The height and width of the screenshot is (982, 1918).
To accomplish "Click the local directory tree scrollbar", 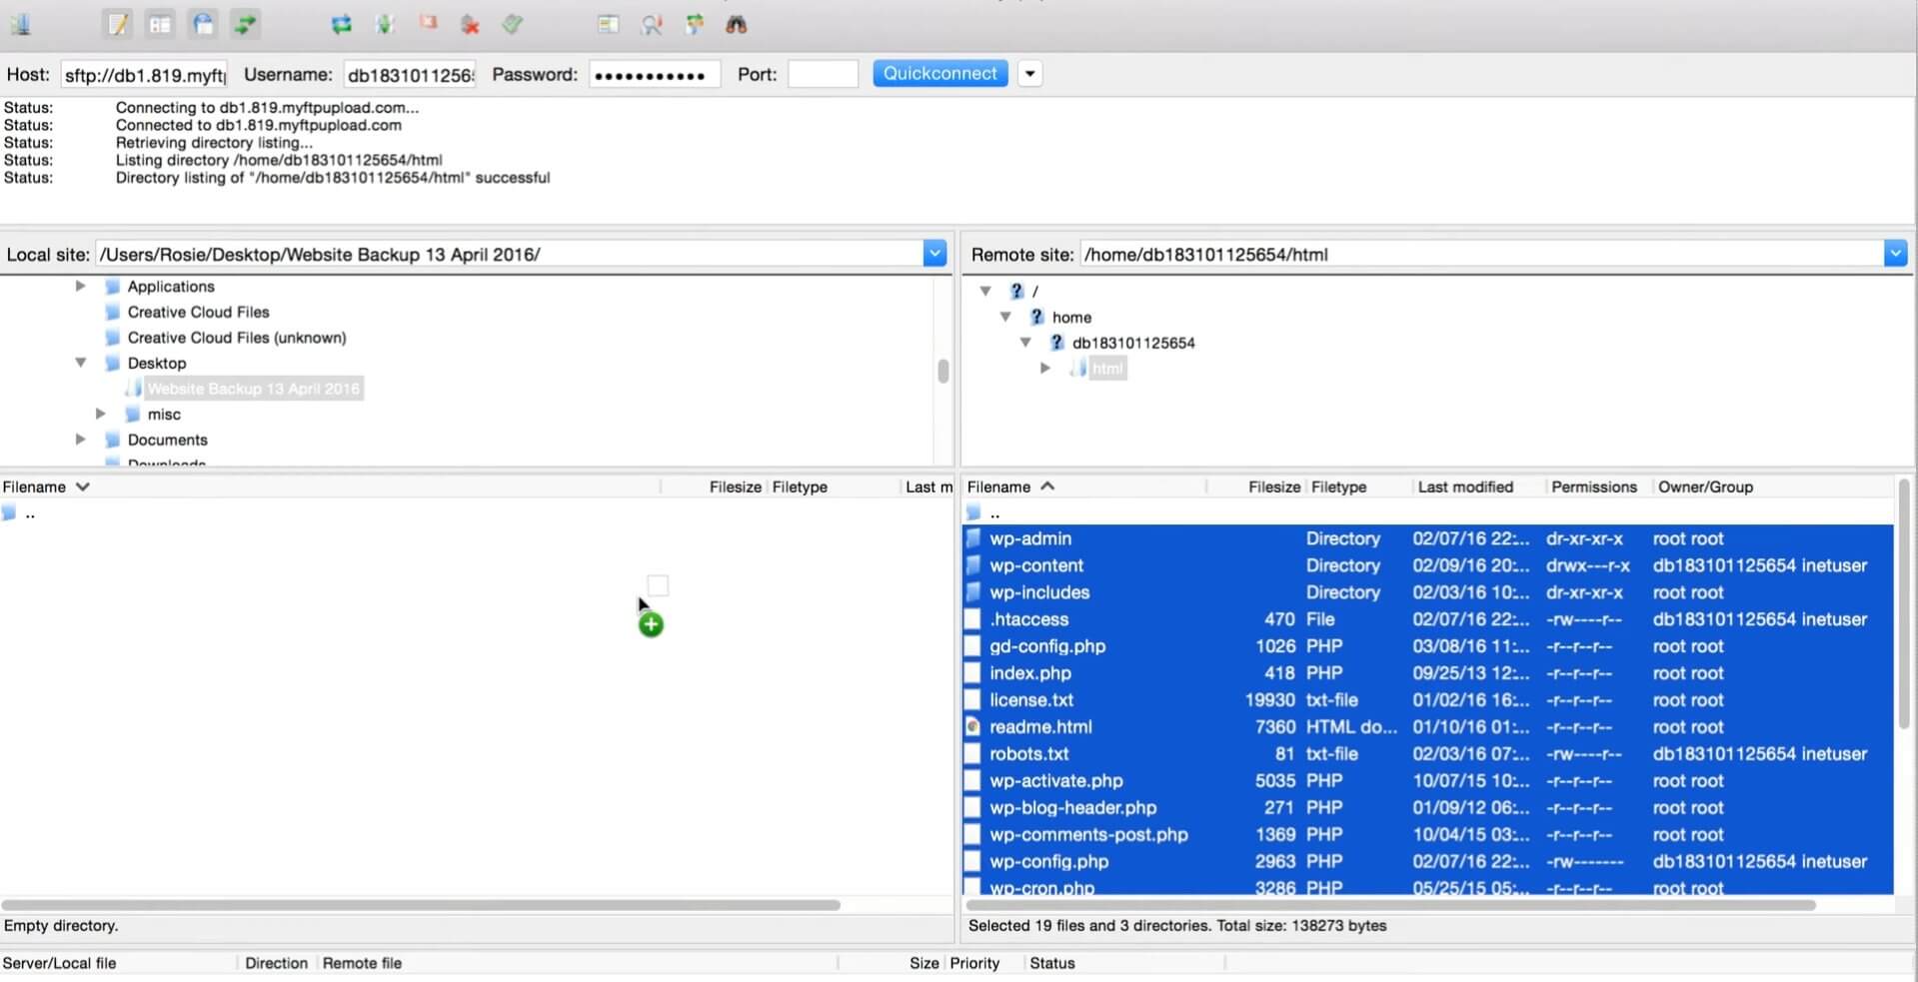I will 943,371.
